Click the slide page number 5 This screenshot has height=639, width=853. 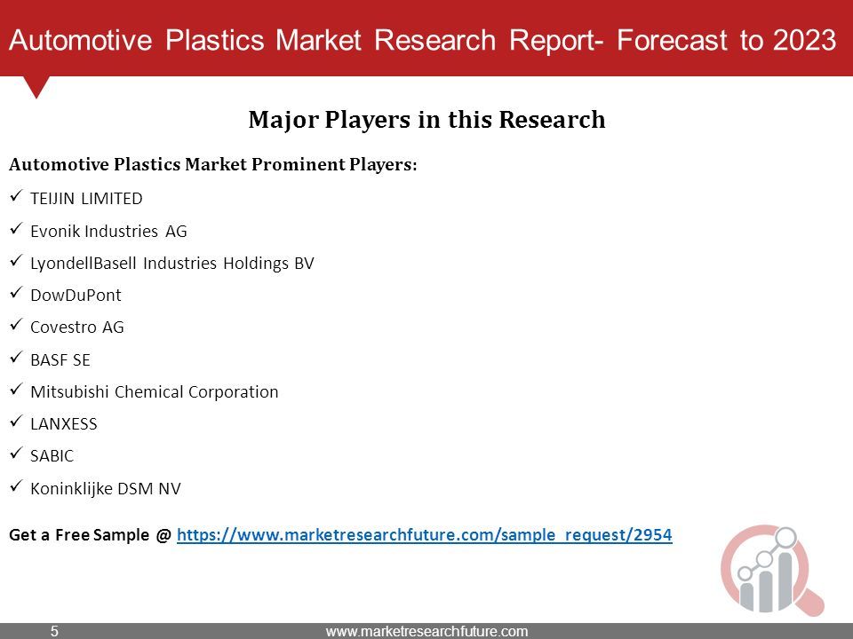[x=54, y=631]
